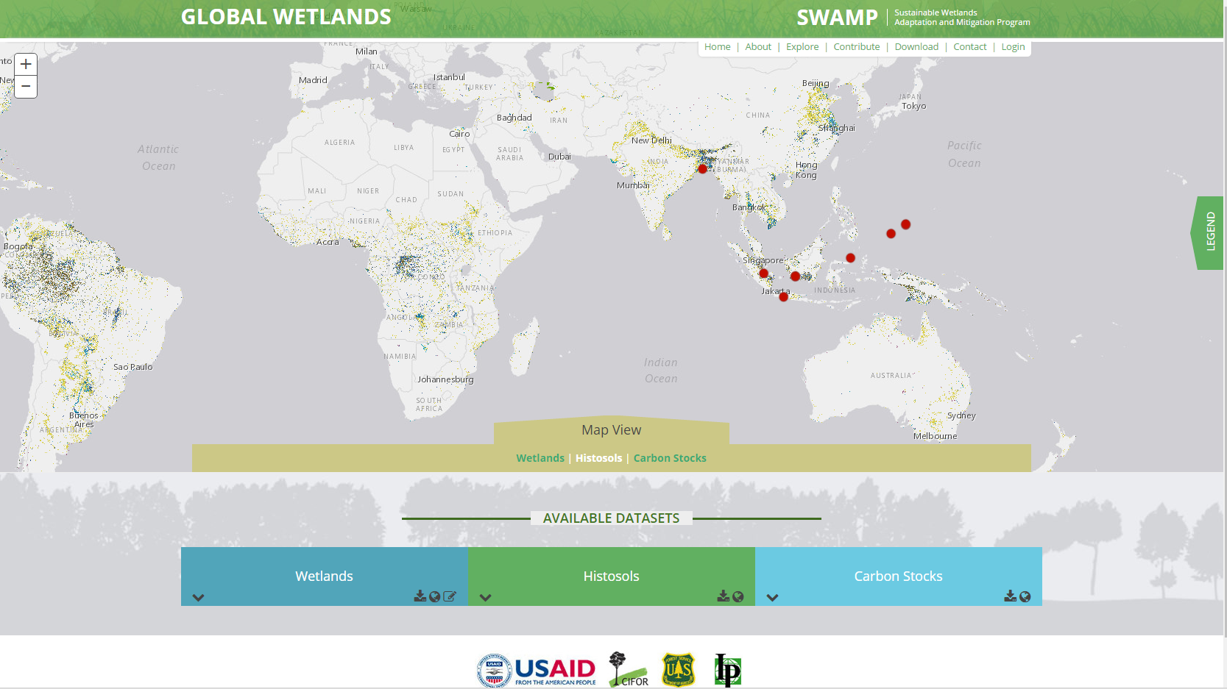Click the Wetlands globe icon

point(435,597)
